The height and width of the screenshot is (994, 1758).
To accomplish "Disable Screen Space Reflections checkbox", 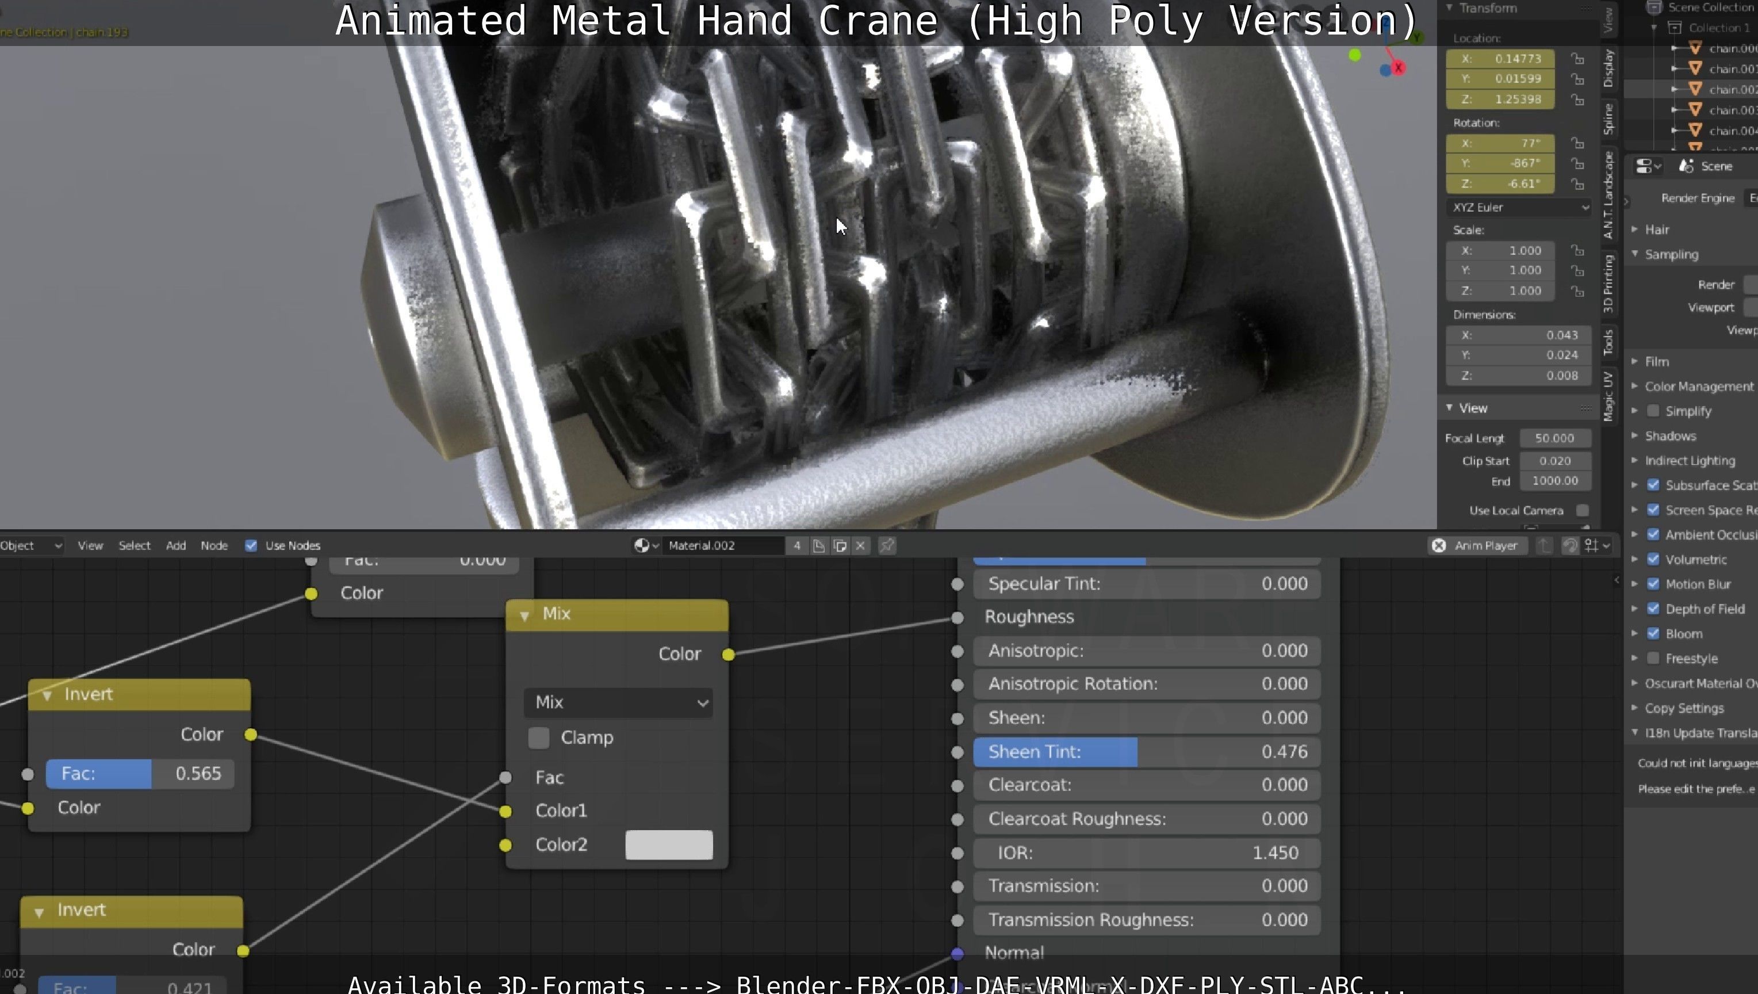I will coord(1653,510).
